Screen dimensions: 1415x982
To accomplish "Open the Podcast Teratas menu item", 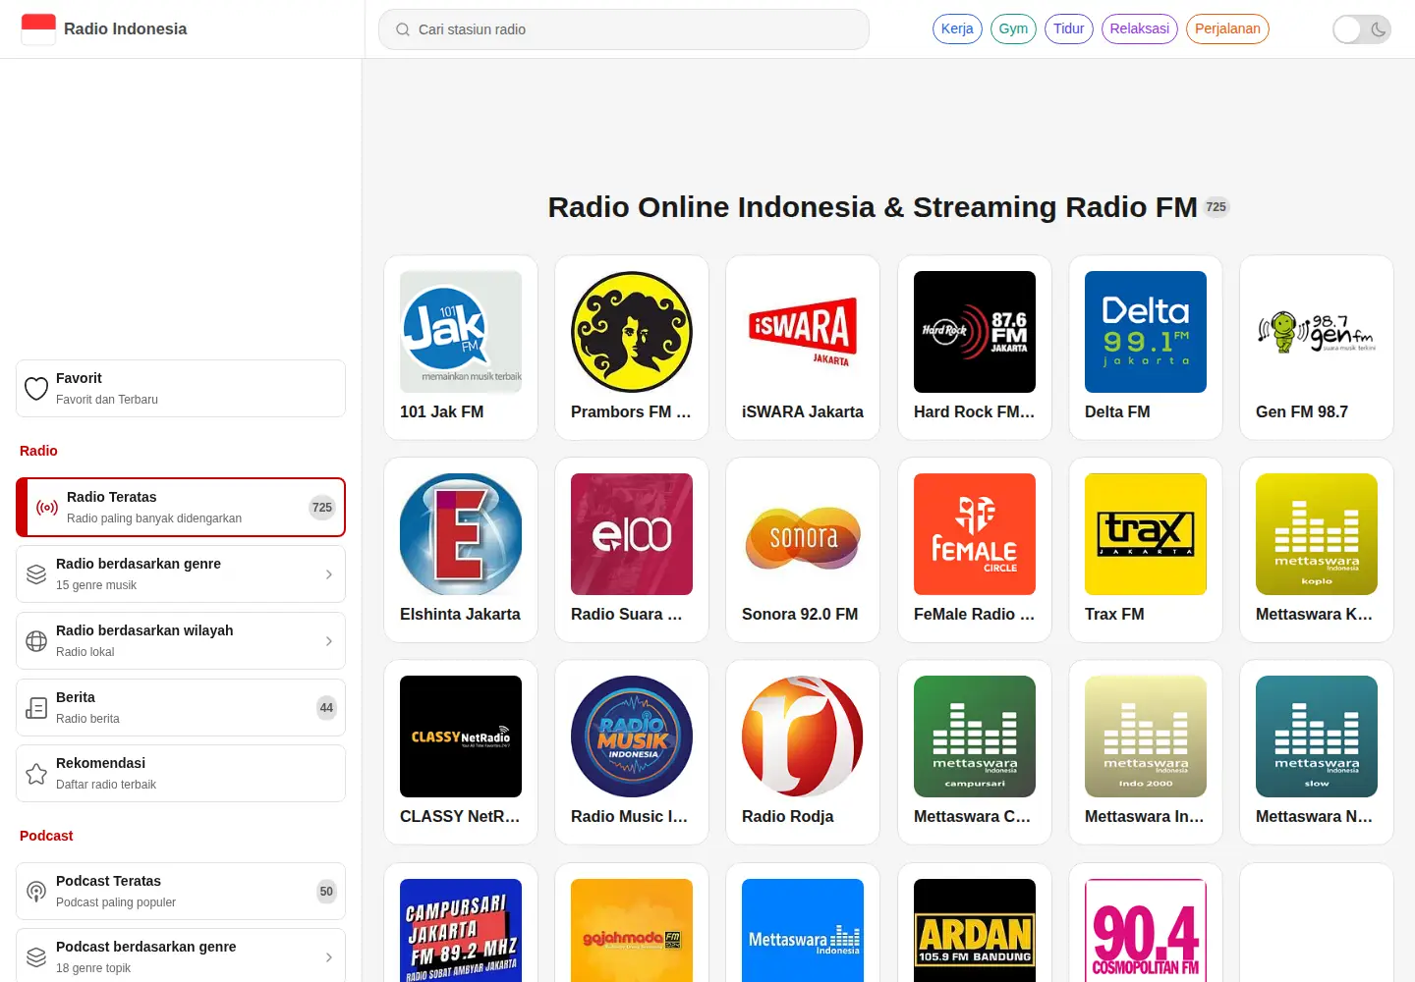I will coord(181,891).
